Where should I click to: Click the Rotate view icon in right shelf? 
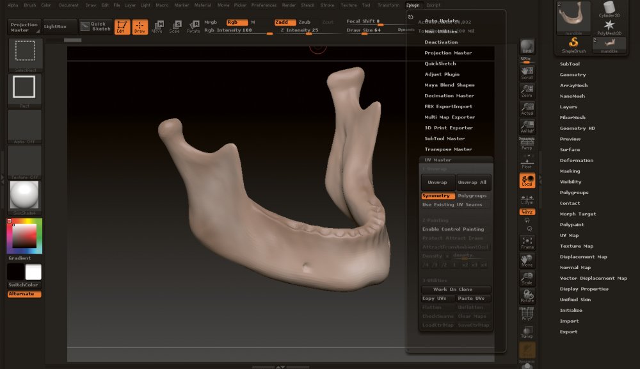tap(527, 296)
